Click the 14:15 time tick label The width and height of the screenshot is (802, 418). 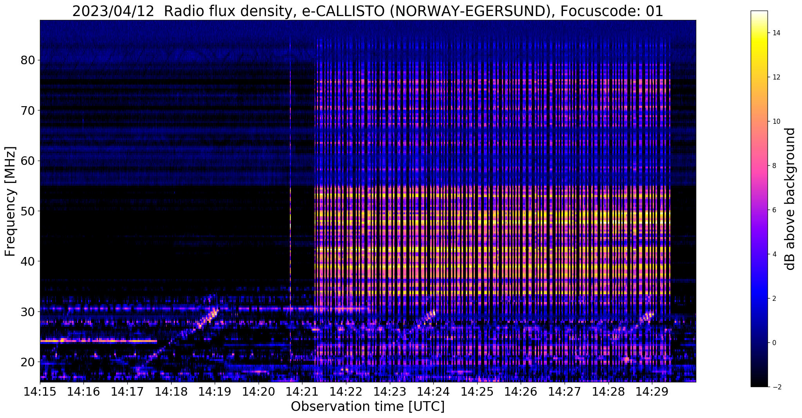[40, 391]
